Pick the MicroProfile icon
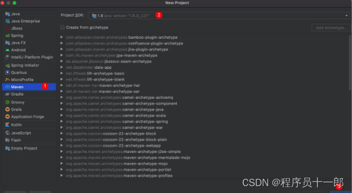Screen dimensions: 352x193 coord(7,80)
